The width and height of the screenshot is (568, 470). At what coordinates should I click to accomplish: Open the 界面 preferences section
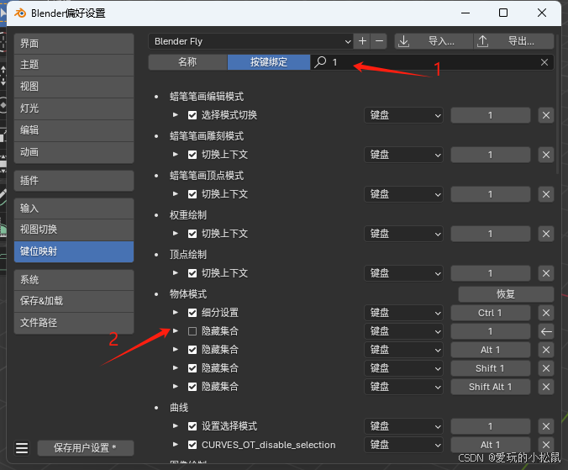(x=74, y=44)
